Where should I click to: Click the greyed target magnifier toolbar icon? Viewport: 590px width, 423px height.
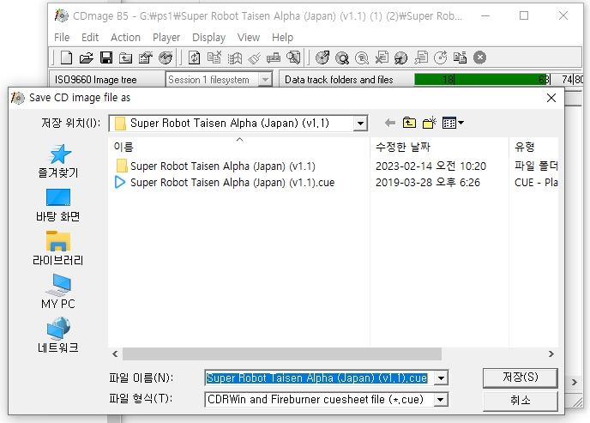click(362, 58)
